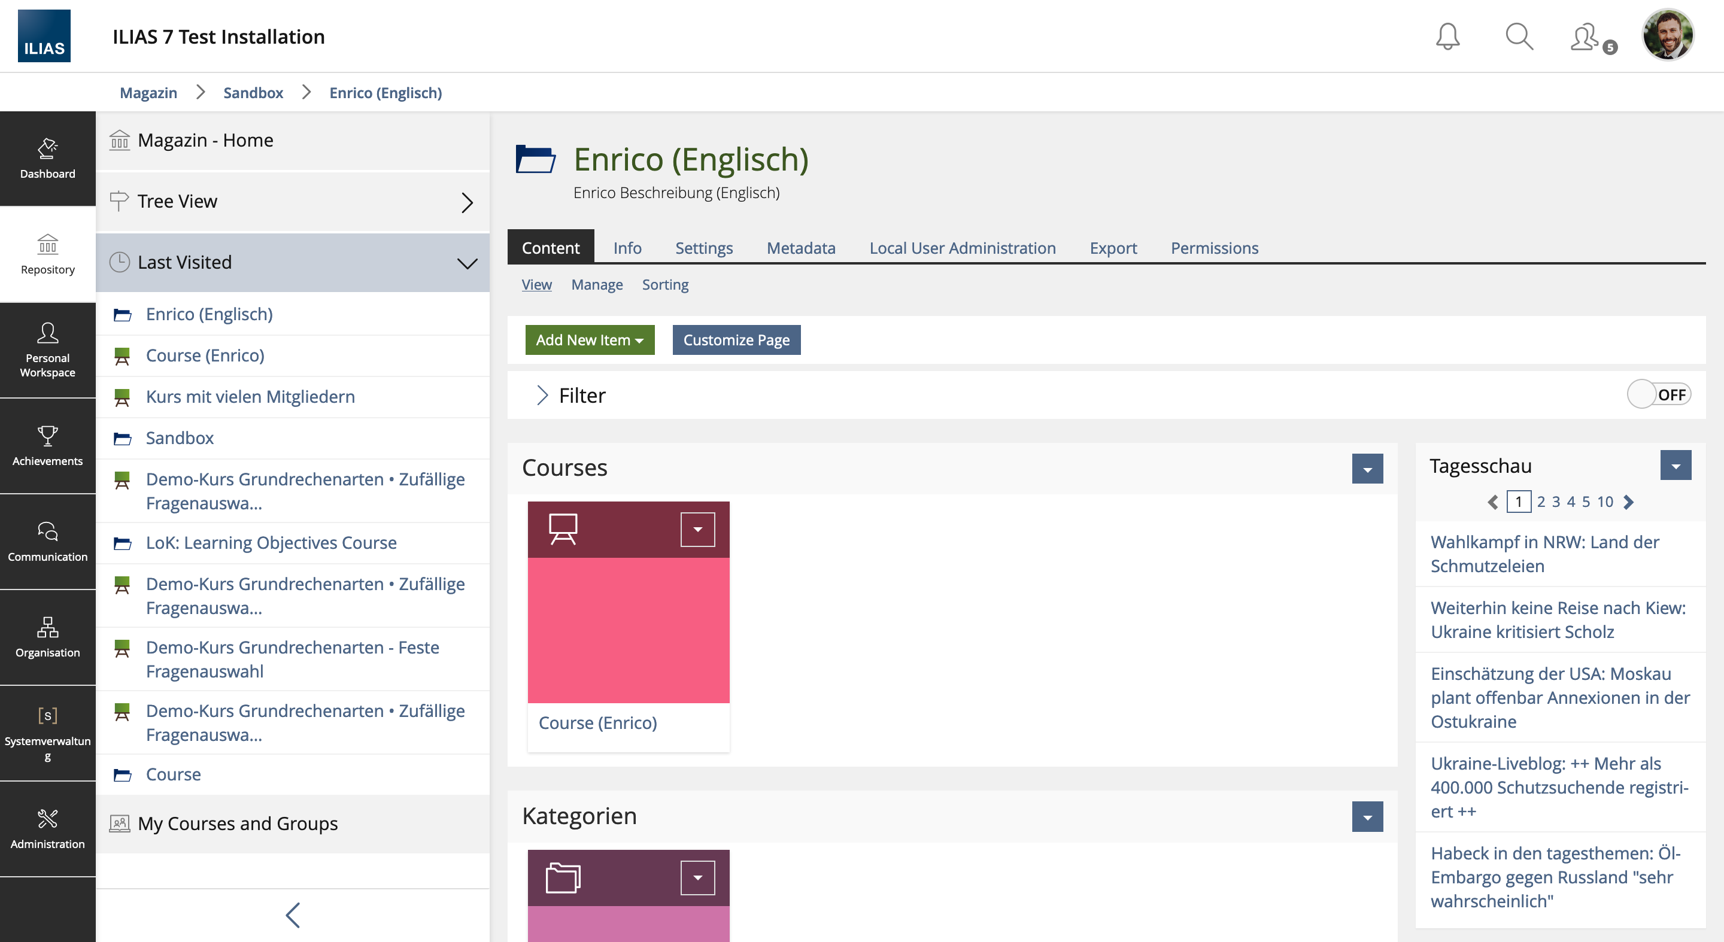Click the search magnifier icon
Image resolution: width=1724 pixels, height=942 pixels.
click(x=1519, y=36)
